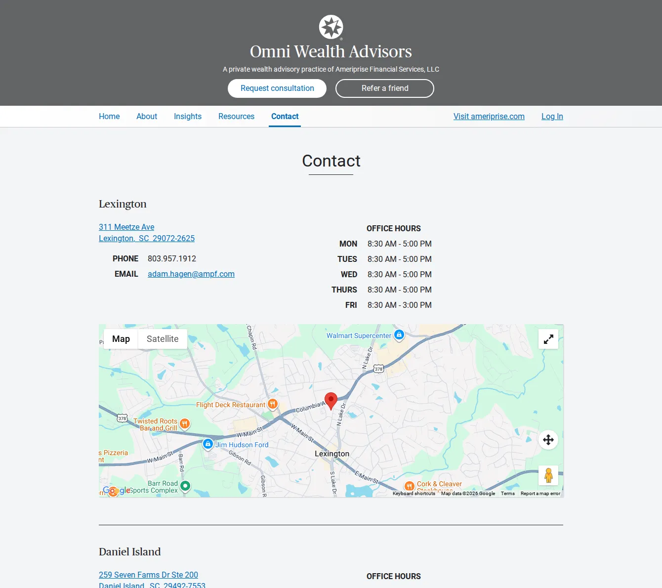
Task: Switch map to Satellite view
Action: coord(163,339)
